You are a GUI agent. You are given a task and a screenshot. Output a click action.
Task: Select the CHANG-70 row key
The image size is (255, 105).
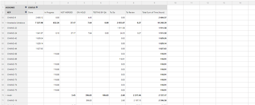coord(12,64)
